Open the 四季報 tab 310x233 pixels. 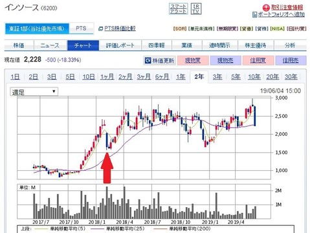[157, 45]
